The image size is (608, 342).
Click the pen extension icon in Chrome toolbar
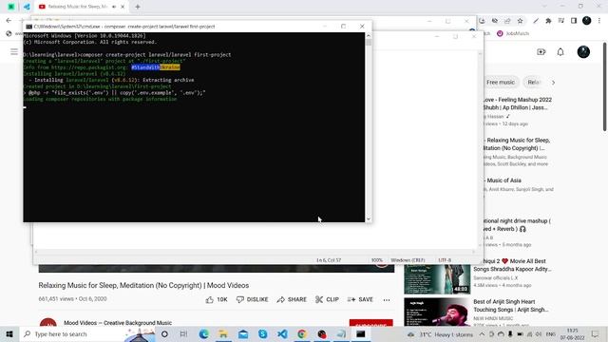tap(536, 21)
